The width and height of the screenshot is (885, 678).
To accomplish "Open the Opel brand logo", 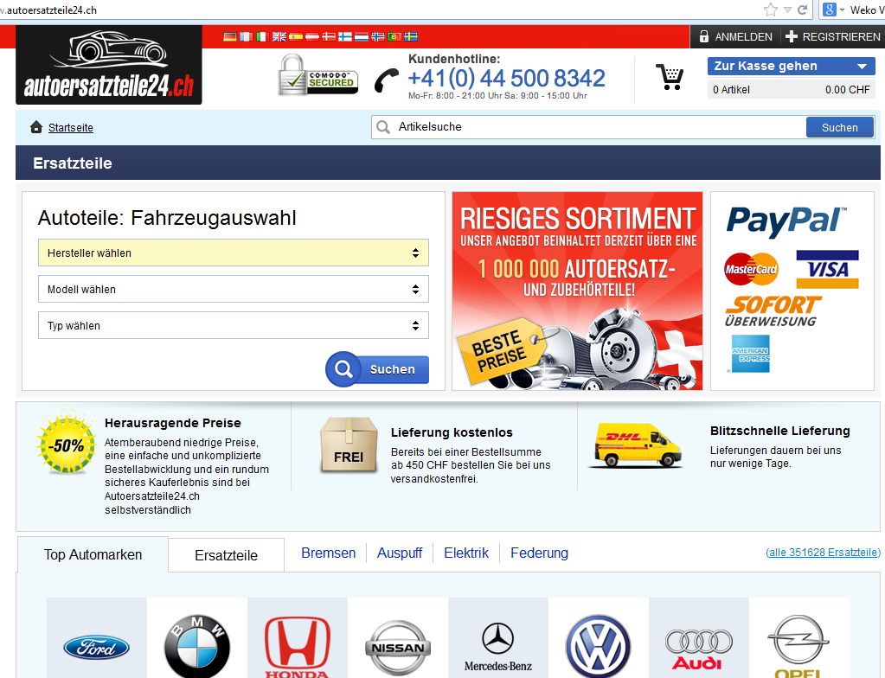I will (x=798, y=646).
